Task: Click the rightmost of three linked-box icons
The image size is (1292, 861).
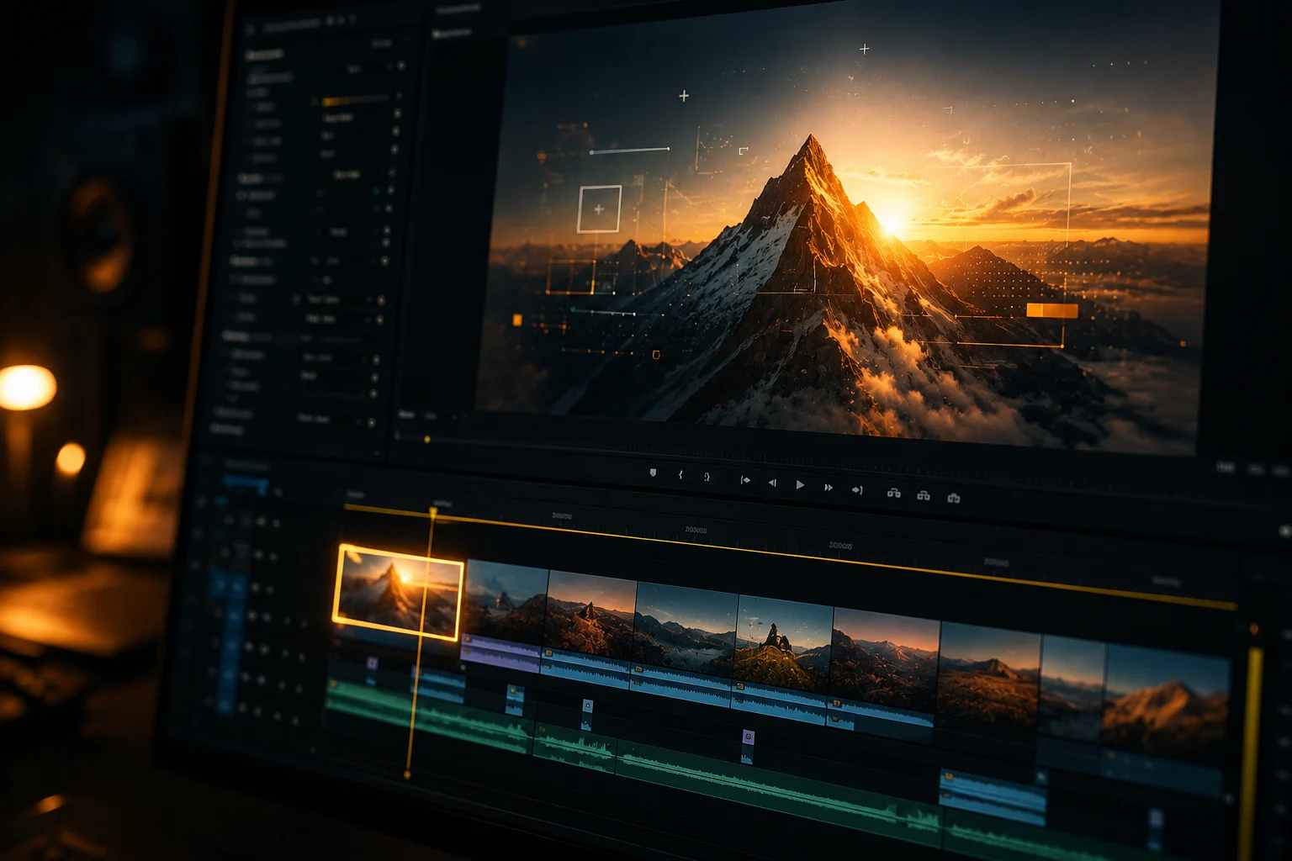Action: [x=953, y=498]
